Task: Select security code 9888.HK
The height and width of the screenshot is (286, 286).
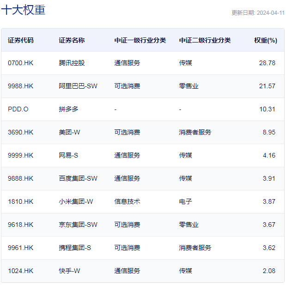Action: pos(21,178)
